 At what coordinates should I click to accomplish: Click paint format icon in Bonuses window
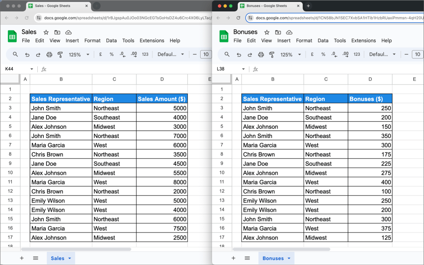coord(272,55)
